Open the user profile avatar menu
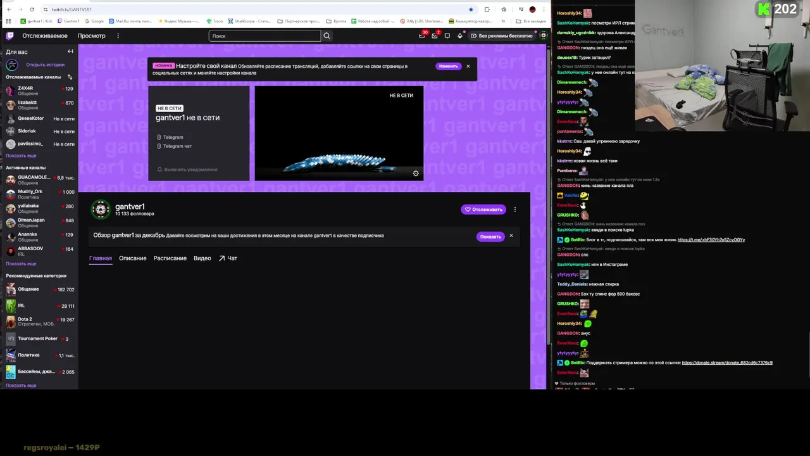The height and width of the screenshot is (456, 810). pyautogui.click(x=543, y=35)
